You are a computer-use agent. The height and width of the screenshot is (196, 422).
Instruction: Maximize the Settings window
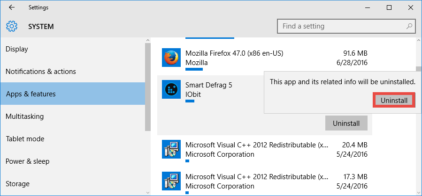pyautogui.click(x=389, y=7)
